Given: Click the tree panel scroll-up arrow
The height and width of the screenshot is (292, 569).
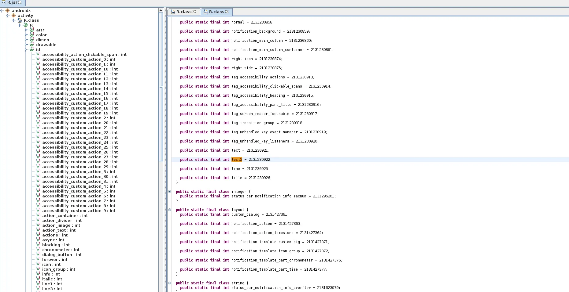Looking at the screenshot, I should coord(161,10).
